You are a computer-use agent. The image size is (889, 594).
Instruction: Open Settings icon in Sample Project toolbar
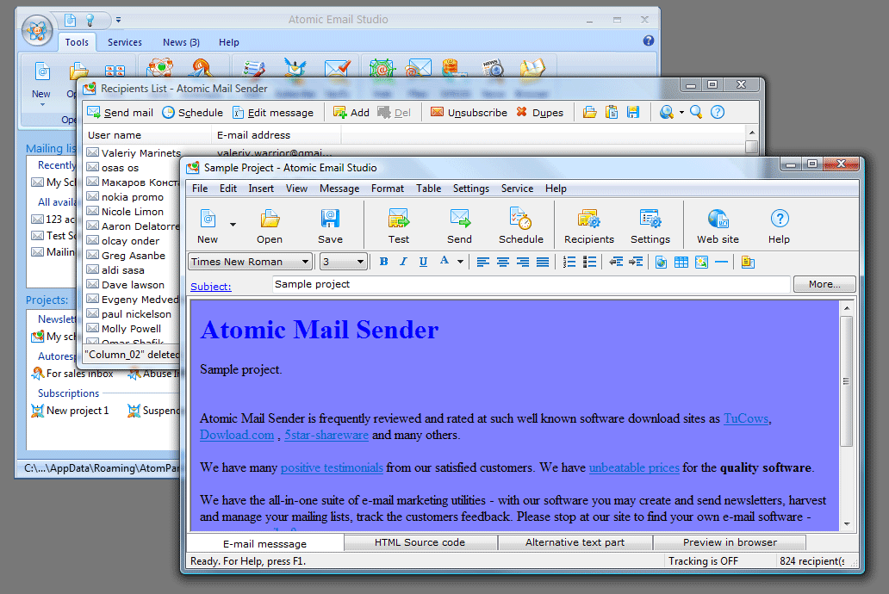click(650, 219)
